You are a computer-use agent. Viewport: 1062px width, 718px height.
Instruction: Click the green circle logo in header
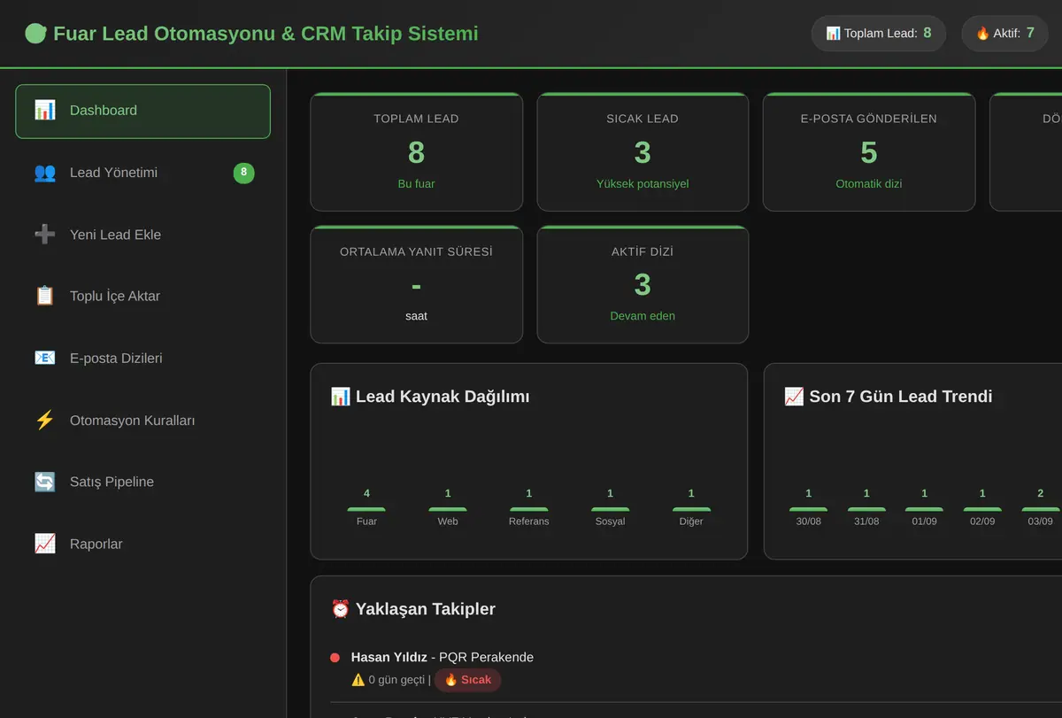tap(35, 34)
